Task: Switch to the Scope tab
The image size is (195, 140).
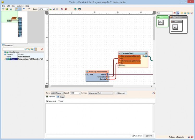Action: pos(60,97)
